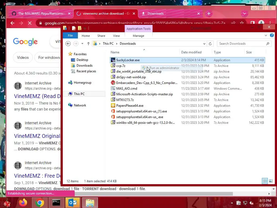277x208 pixels.
Task: Click the volume muted tray icon
Action: pos(252,203)
